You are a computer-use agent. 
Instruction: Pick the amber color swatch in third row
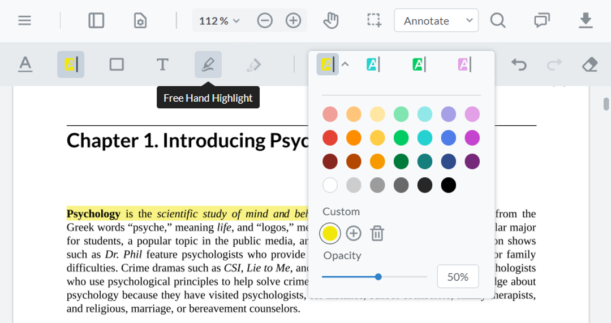click(x=377, y=161)
